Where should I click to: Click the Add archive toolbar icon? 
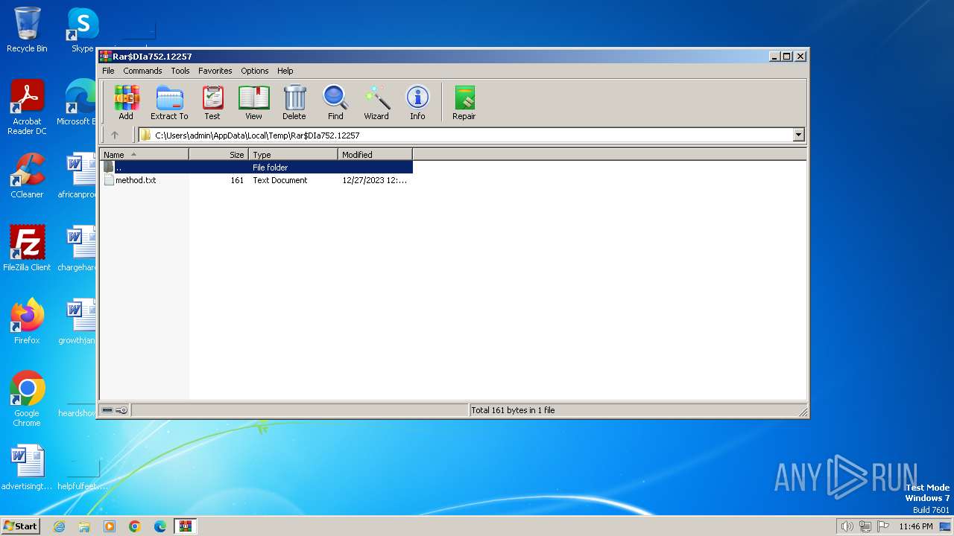[x=126, y=102]
